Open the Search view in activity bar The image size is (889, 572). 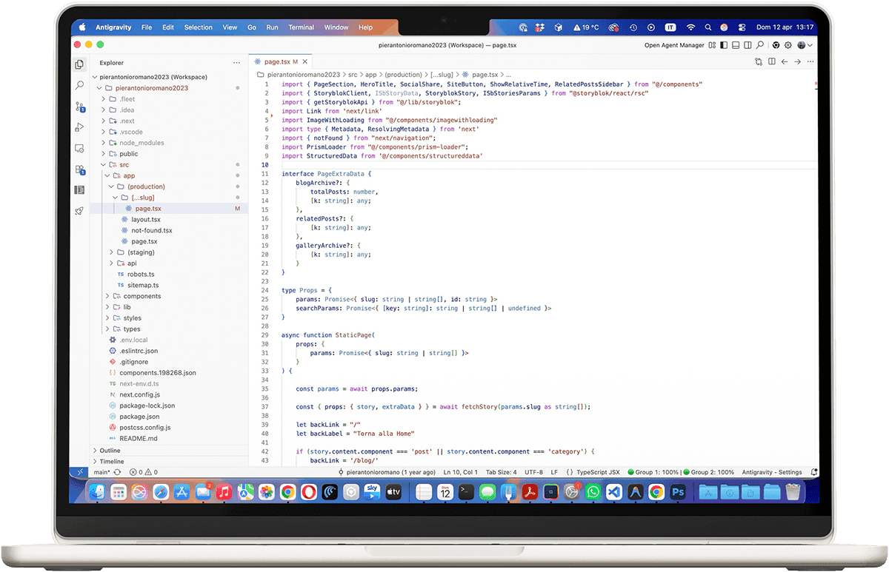pos(80,85)
